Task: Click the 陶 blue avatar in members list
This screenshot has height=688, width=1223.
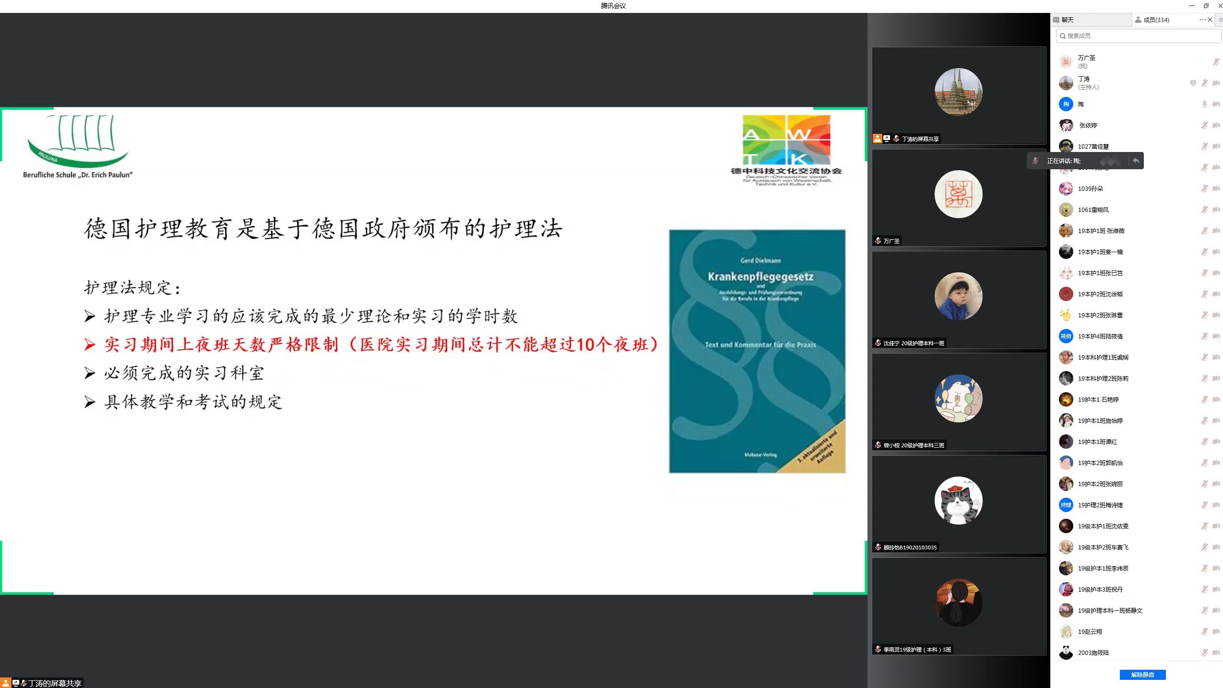Action: [1066, 104]
